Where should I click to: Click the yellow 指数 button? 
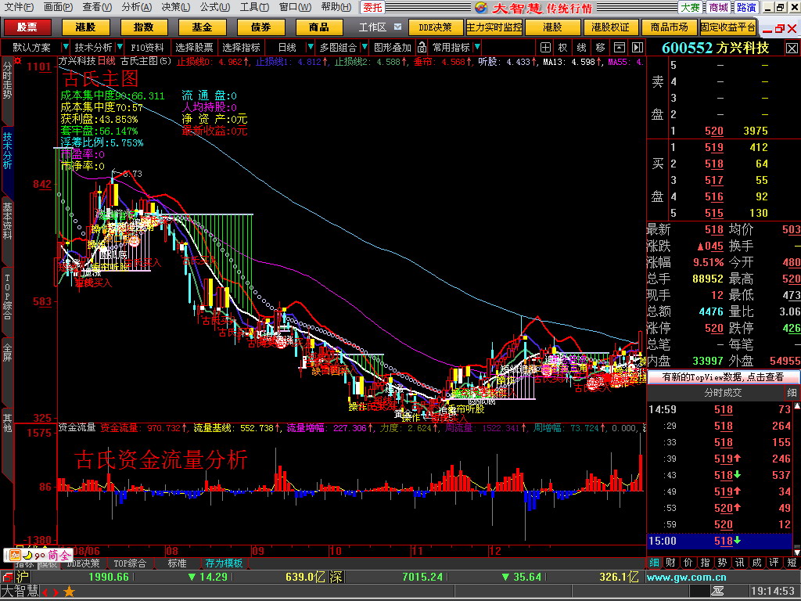[144, 27]
